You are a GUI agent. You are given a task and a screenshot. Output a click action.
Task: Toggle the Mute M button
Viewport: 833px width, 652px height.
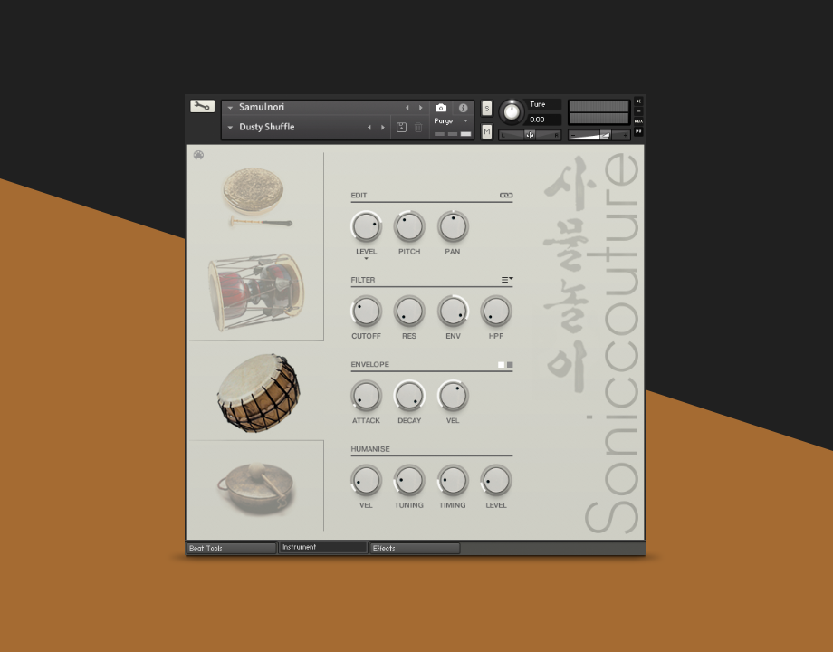click(486, 131)
